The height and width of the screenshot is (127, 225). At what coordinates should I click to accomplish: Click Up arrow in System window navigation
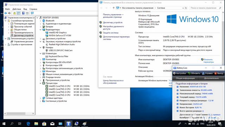(x=114, y=8)
